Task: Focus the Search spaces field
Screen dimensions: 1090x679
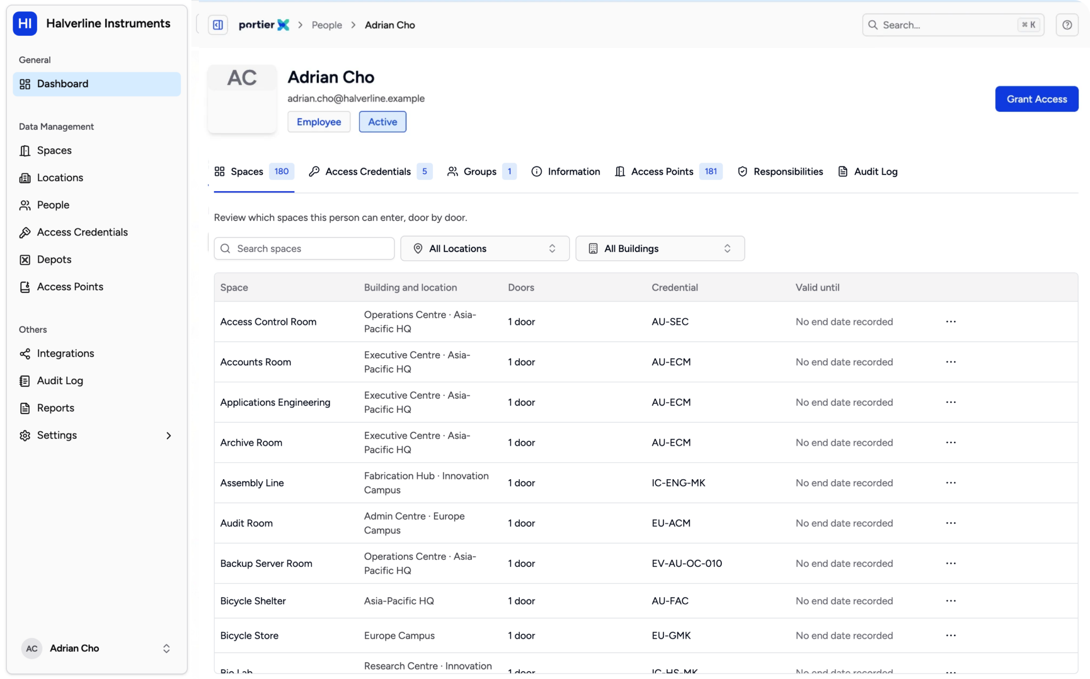Action: (304, 248)
